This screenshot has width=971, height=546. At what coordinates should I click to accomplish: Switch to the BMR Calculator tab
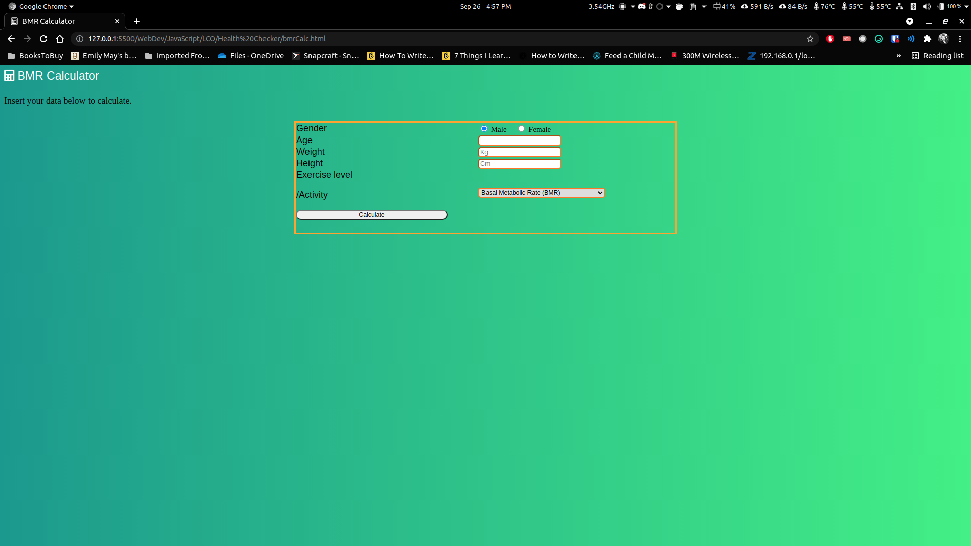click(56, 21)
